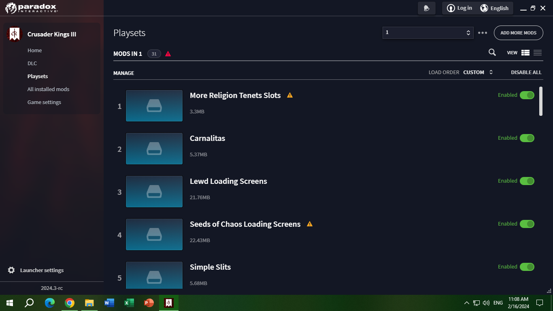
Task: Open the English language dropdown
Action: pos(494,8)
